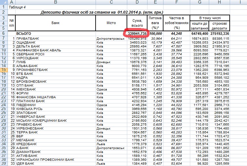Click the 'Місто' header cell
247x166 pixels.
[111, 23]
